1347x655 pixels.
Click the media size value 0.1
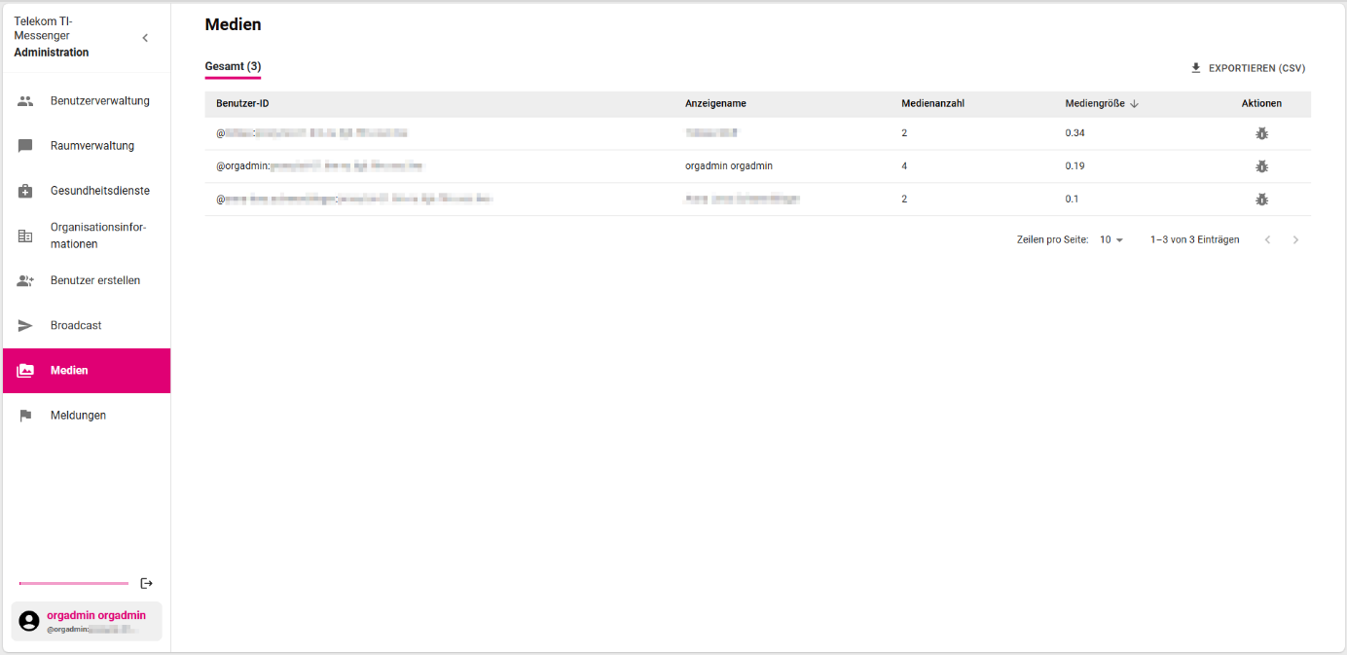tap(1073, 200)
